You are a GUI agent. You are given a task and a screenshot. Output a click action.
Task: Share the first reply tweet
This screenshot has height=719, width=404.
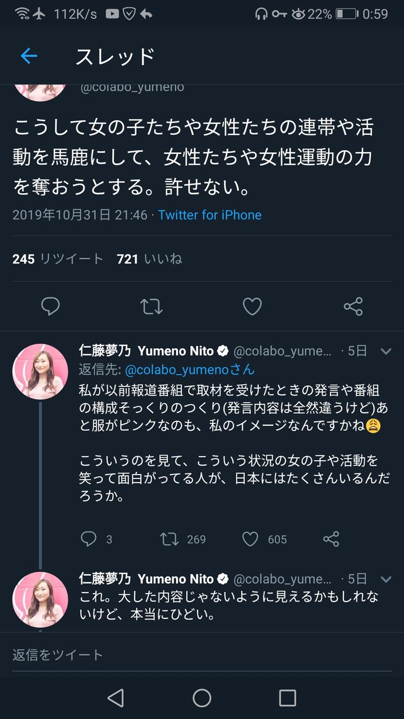[331, 539]
